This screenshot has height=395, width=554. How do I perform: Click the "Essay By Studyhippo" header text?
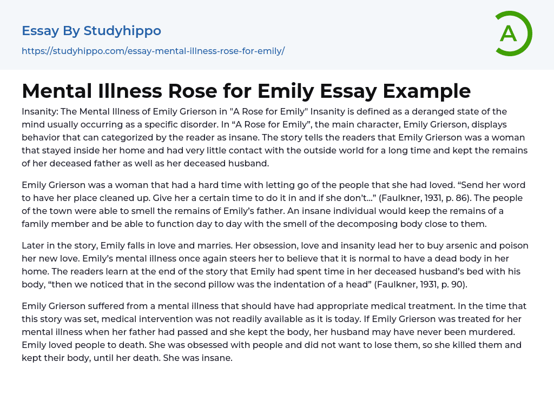tap(91, 31)
